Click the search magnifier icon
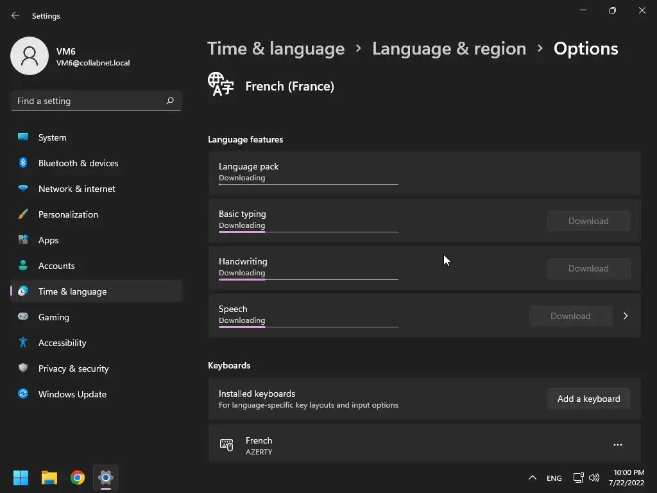657x493 pixels. (x=170, y=101)
